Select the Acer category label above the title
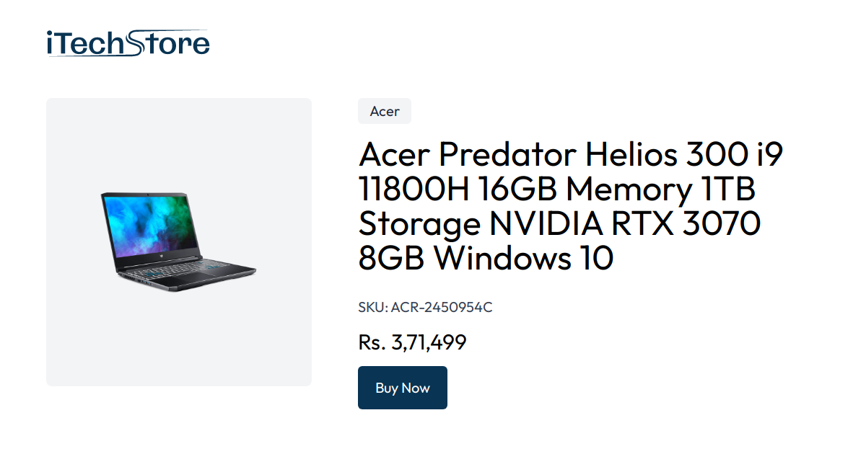Image resolution: width=866 pixels, height=454 pixels. pos(385,111)
